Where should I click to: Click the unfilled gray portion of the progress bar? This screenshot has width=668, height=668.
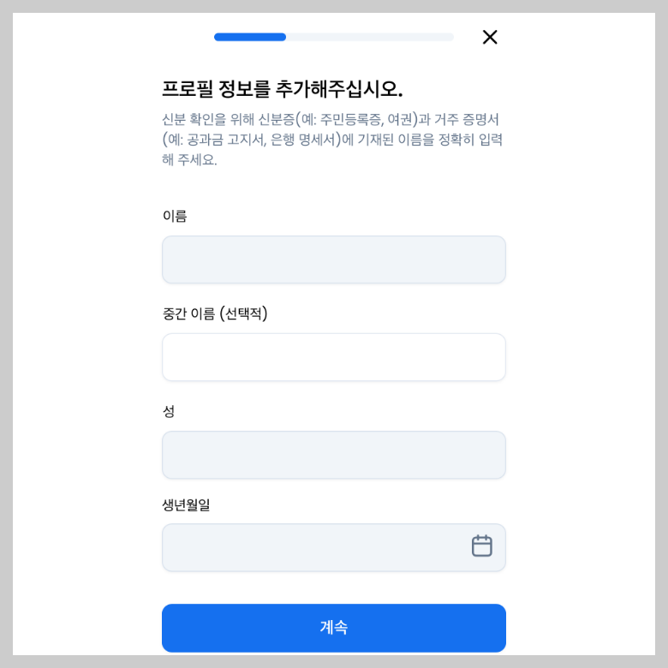370,37
